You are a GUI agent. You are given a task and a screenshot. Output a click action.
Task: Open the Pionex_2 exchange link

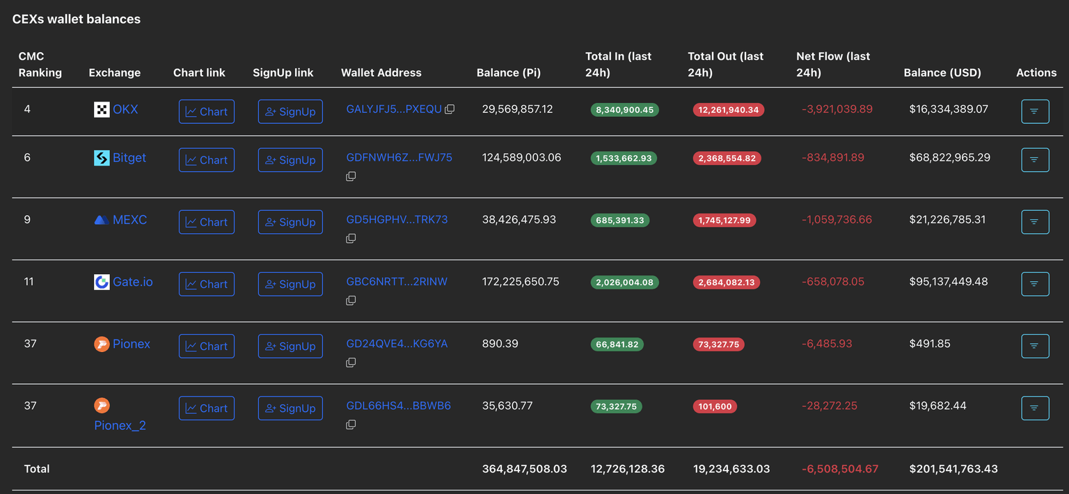[120, 425]
